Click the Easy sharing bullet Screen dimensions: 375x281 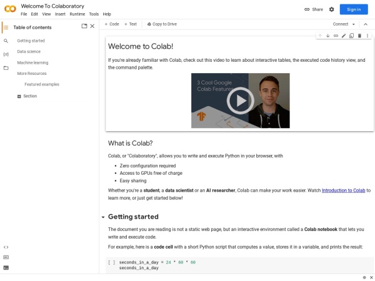[133, 181]
